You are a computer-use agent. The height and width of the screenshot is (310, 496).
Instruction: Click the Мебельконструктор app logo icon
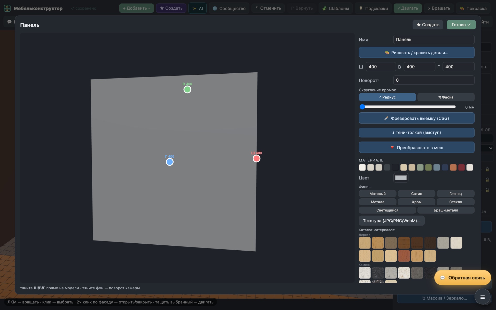7,8
